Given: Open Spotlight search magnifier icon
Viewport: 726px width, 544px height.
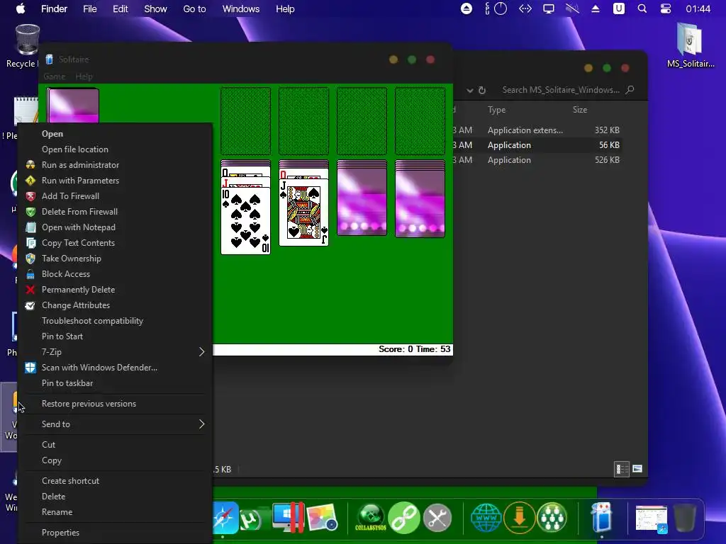Looking at the screenshot, I should pos(642,8).
